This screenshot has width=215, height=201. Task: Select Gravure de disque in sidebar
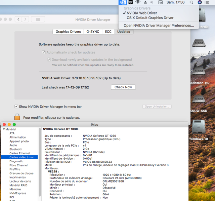pyautogui.click(x=21, y=173)
